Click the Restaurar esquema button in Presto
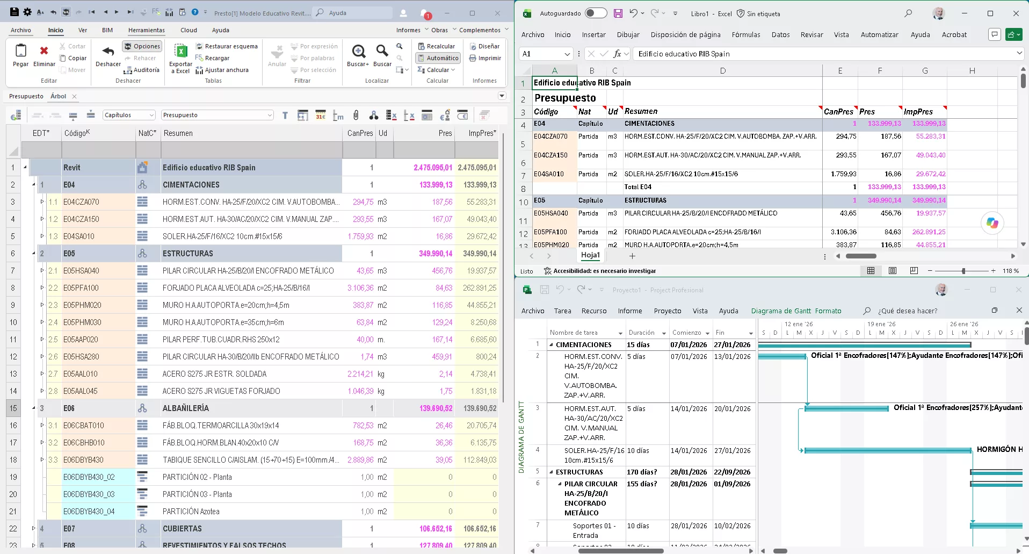The height and width of the screenshot is (554, 1029). point(226,46)
